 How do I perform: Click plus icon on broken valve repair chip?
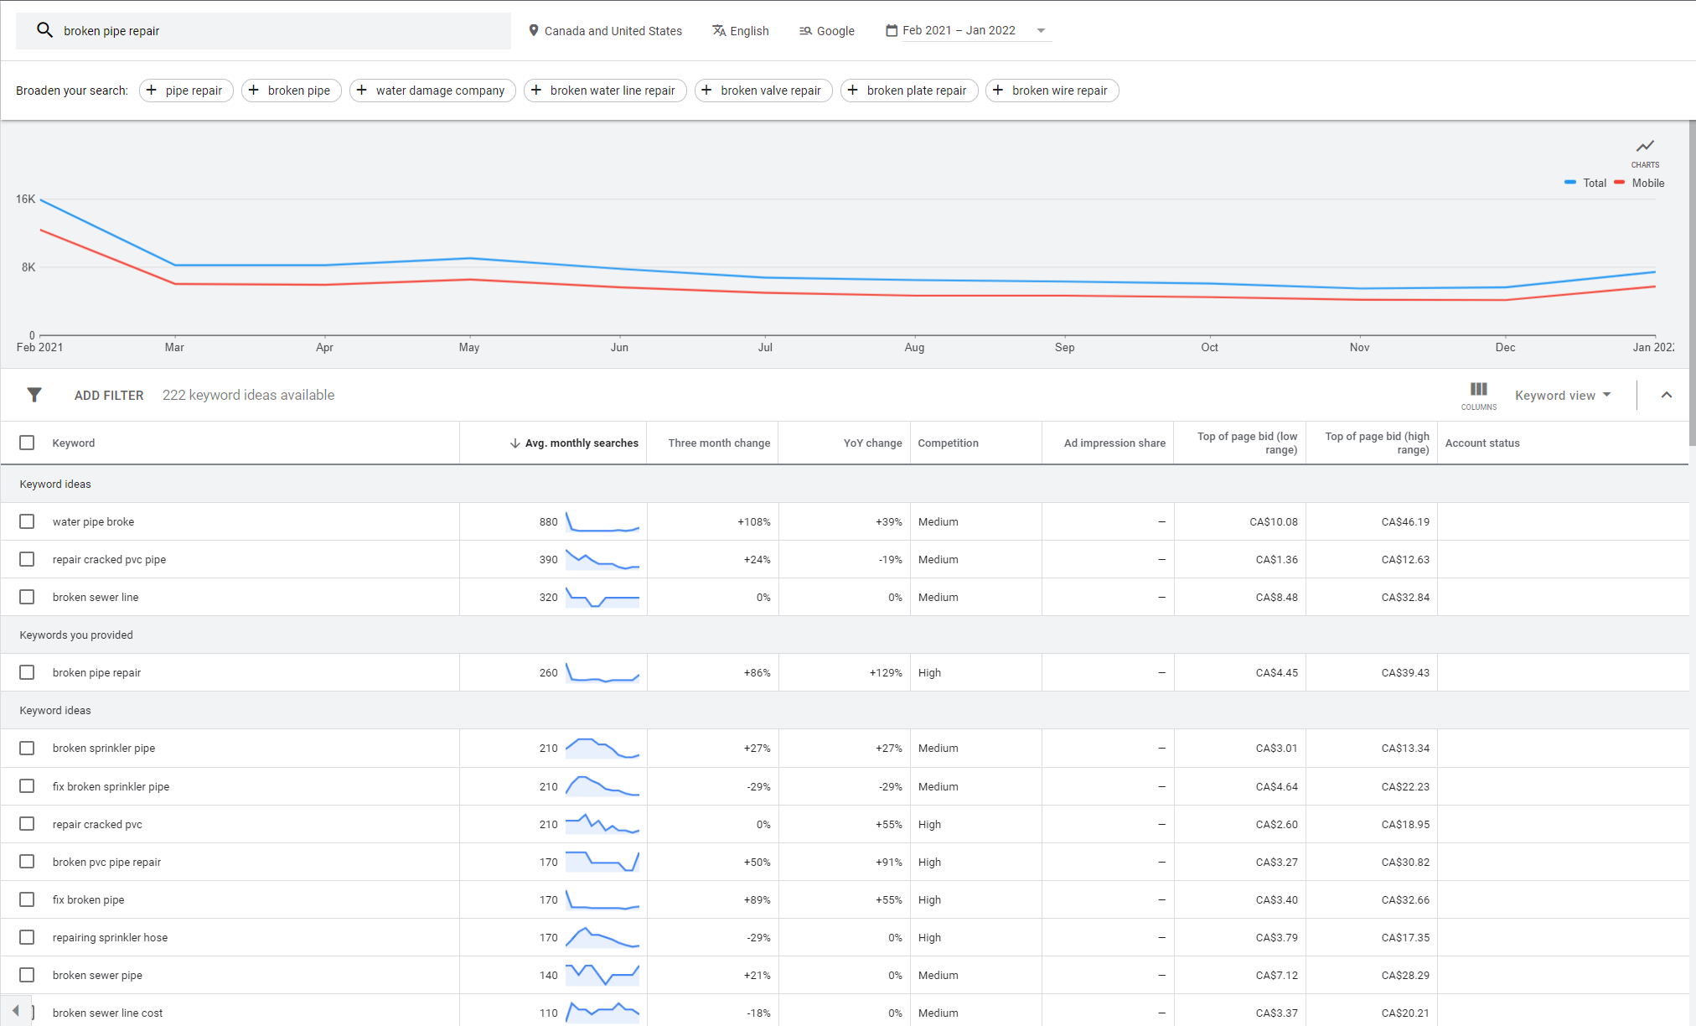pos(707,90)
